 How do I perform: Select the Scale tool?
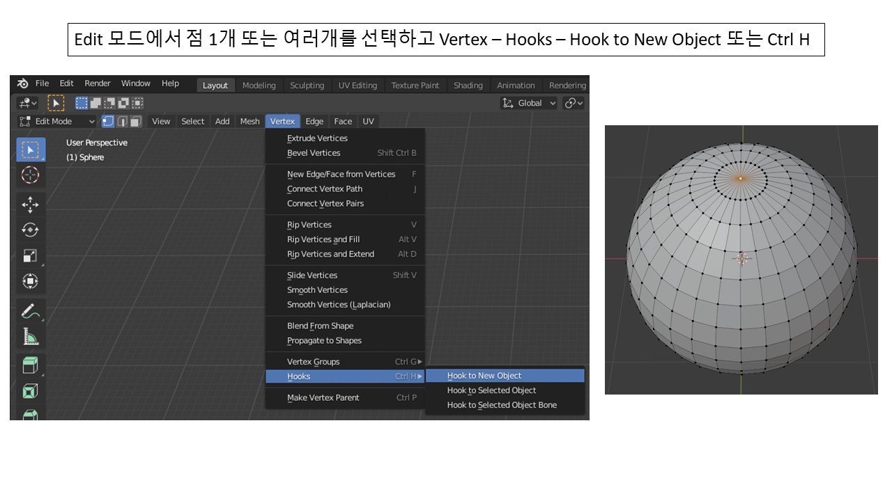tap(31, 255)
